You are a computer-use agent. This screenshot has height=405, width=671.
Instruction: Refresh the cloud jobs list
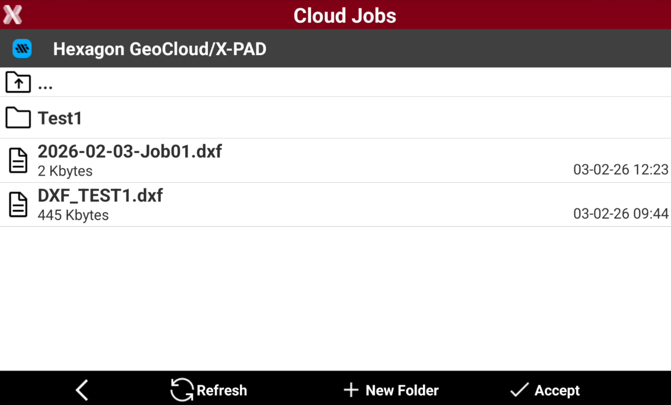[x=209, y=390]
